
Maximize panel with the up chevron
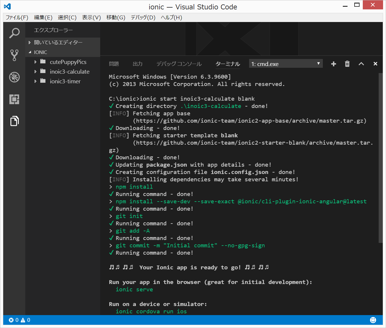361,64
